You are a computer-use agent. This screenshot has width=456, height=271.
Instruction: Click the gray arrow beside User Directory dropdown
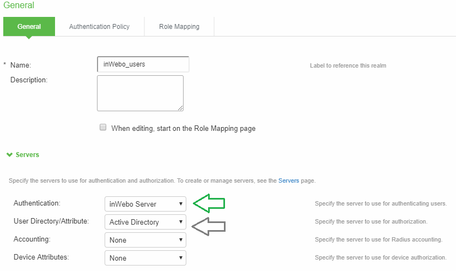(209, 224)
